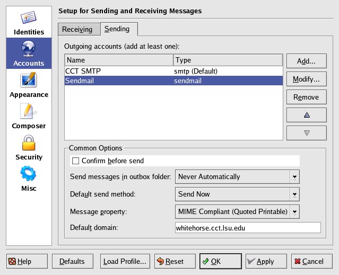339x275 pixels.
Task: Open the Composer pencil icon
Action: point(29,112)
